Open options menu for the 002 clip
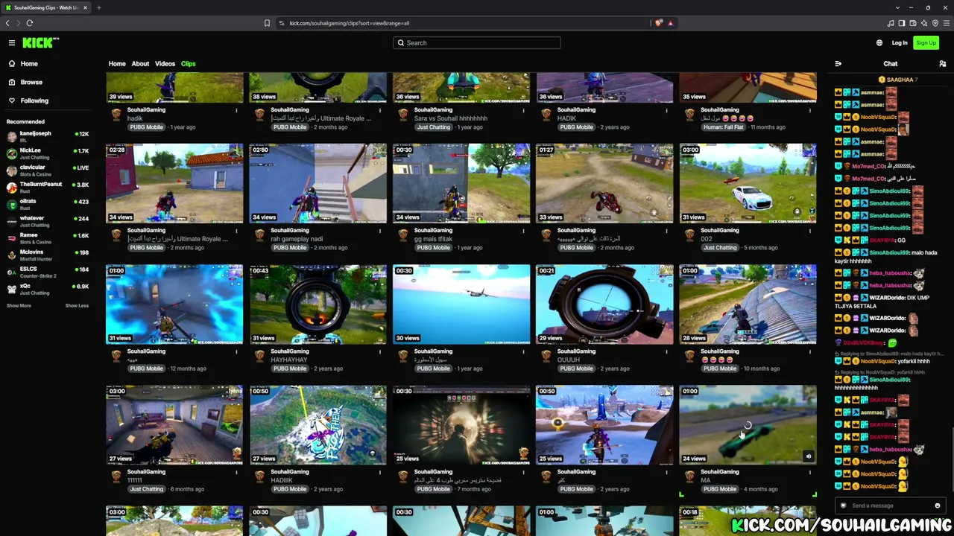The height and width of the screenshot is (536, 954). [x=810, y=231]
